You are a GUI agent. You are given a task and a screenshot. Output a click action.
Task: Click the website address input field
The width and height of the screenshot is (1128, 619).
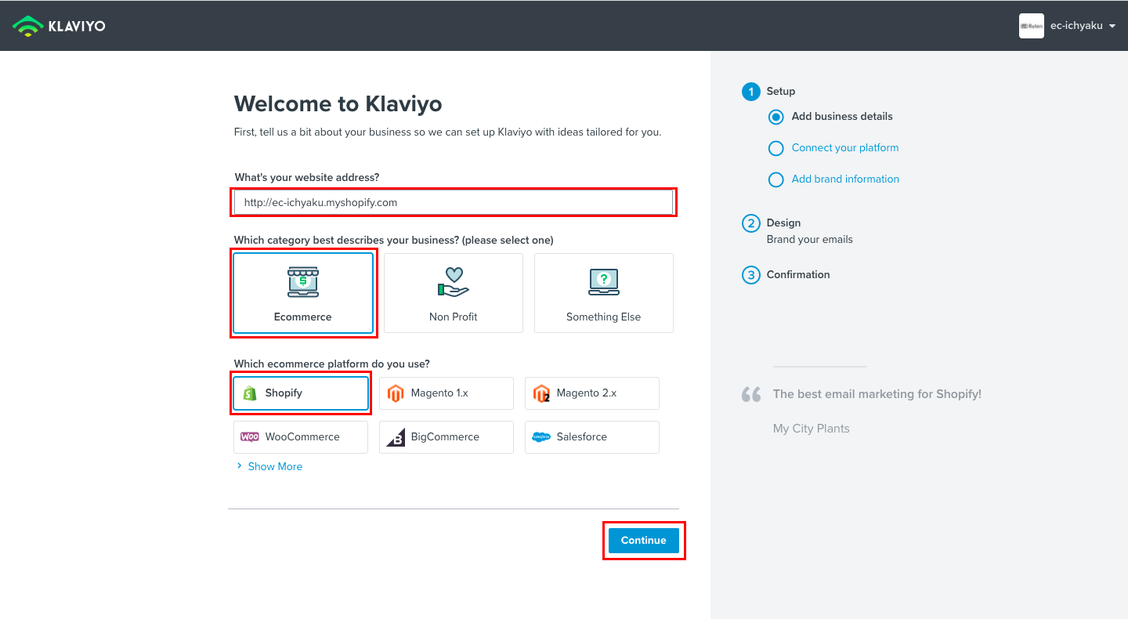click(454, 202)
